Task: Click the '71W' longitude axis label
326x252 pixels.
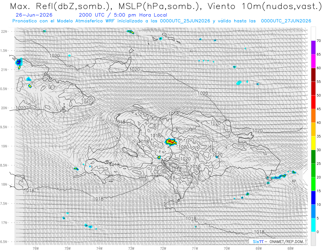Action: [x=195, y=248]
